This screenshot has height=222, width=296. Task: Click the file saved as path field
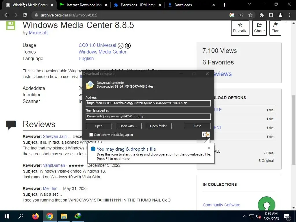[148, 116]
